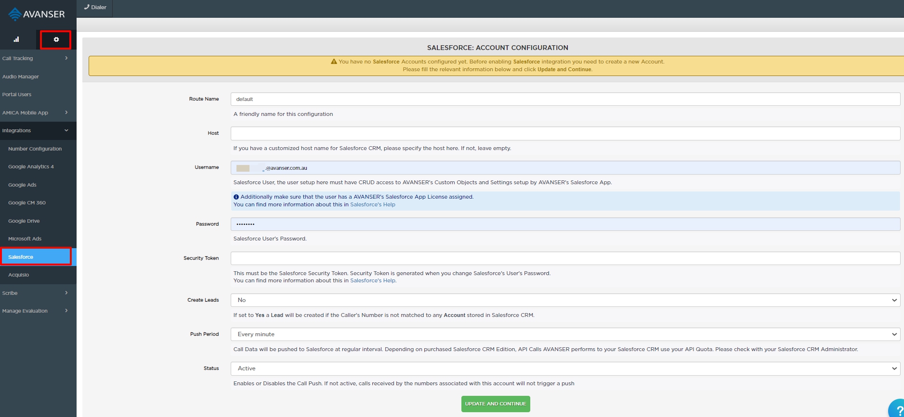
Task: Open Audio Manager
Action: click(38, 76)
